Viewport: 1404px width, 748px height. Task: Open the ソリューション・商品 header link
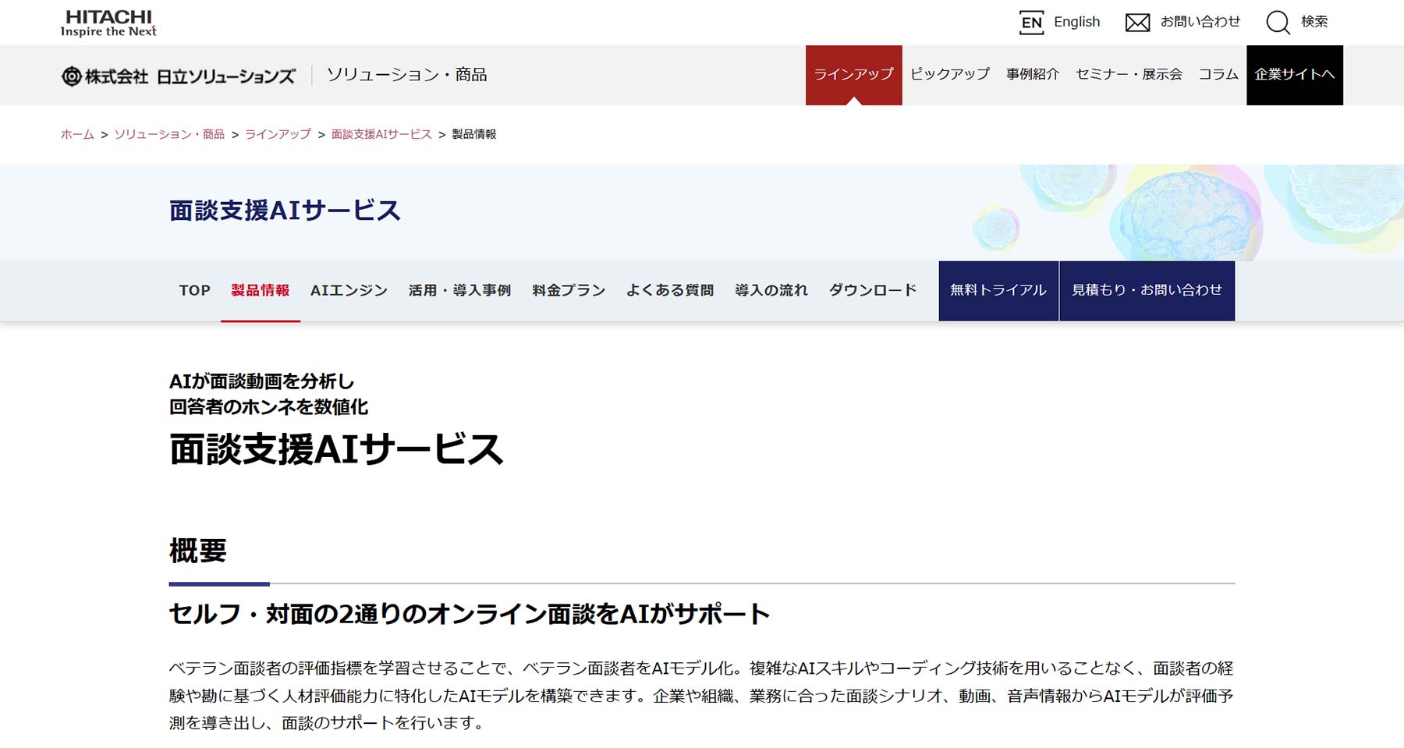coord(406,75)
